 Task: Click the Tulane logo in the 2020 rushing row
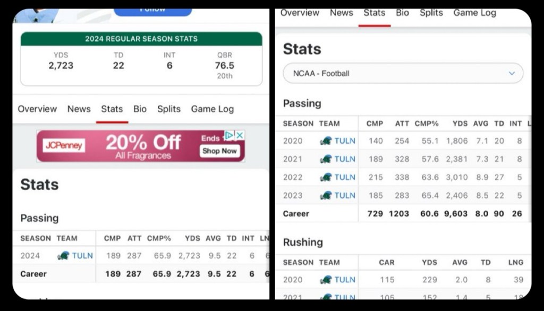326,280
